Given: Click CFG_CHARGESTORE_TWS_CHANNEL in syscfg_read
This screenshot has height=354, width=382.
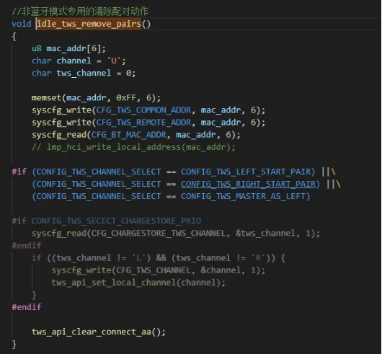Looking at the screenshot, I should click(159, 233).
